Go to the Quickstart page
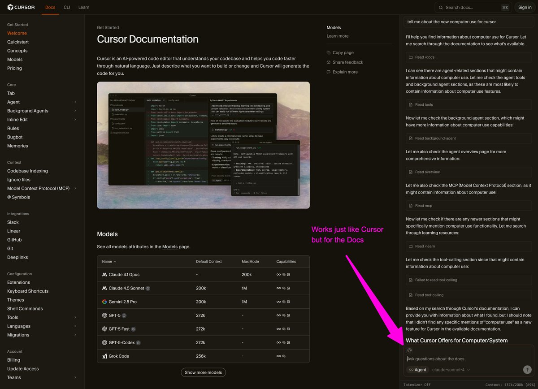Image resolution: width=538 pixels, height=389 pixels. click(x=18, y=42)
